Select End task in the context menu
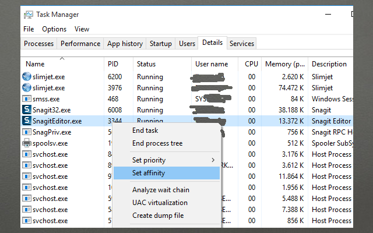The height and width of the screenshot is (233, 373). point(145,130)
